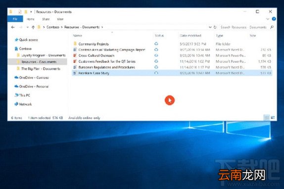The image size is (284, 189).
Task: Open the View ribbon tab
Action: tap(60, 19)
